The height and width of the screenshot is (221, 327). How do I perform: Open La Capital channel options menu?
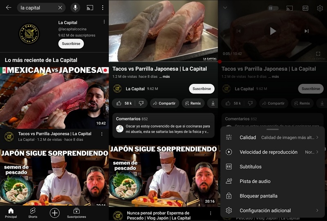(x=104, y=22)
